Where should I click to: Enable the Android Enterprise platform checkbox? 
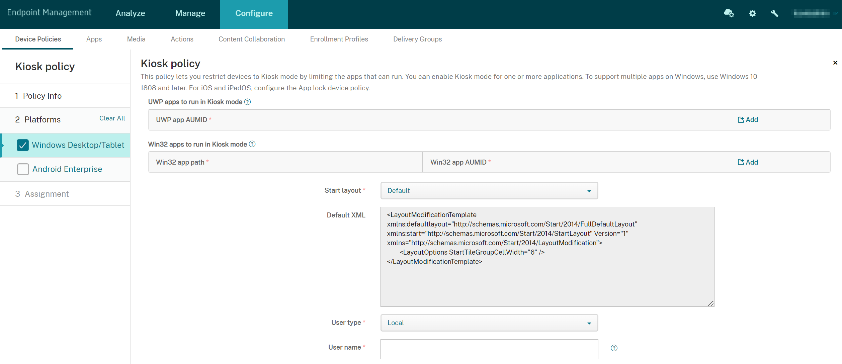click(23, 169)
